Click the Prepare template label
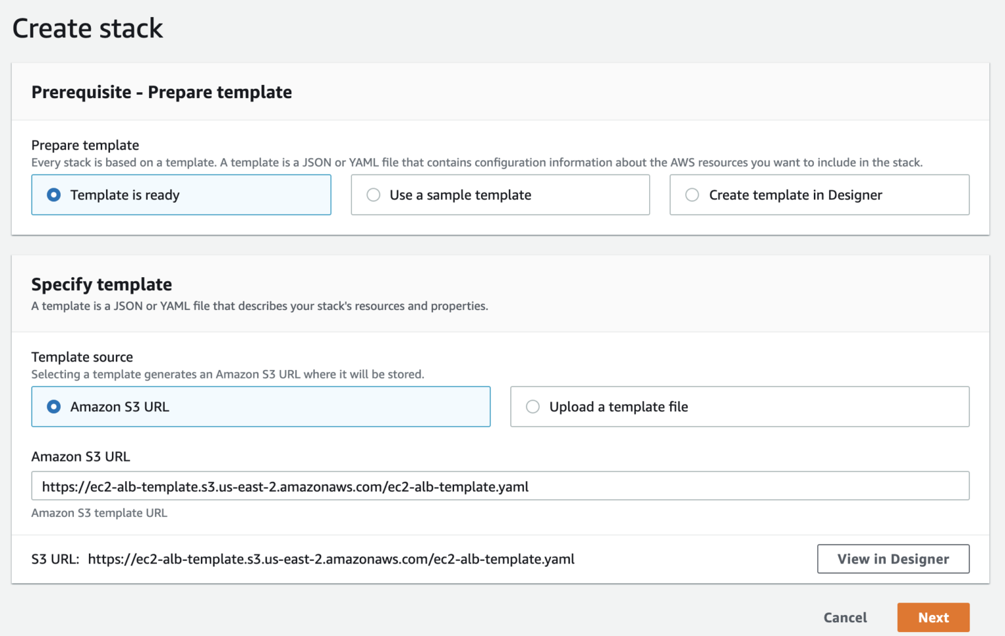1005x636 pixels. click(x=85, y=145)
